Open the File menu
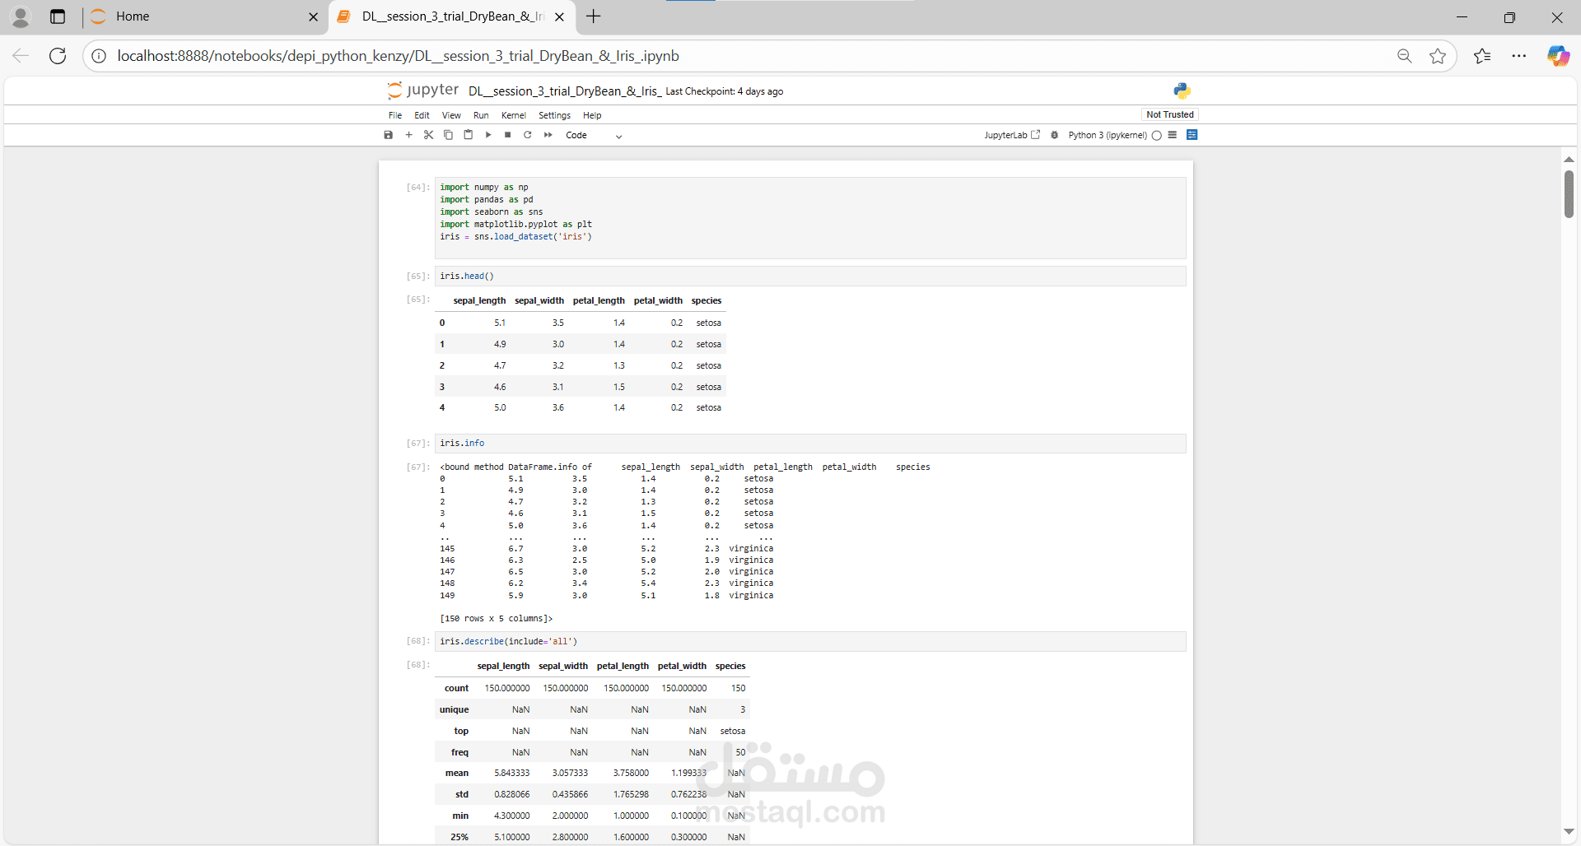Viewport: 1581px width, 846px height. click(395, 115)
